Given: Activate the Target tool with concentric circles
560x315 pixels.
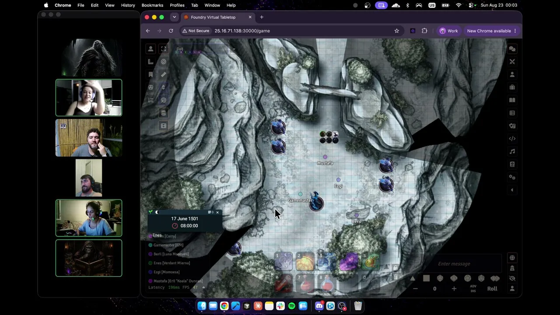Looking at the screenshot, I should 164,62.
